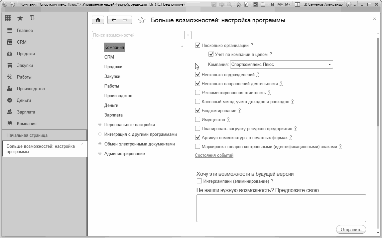Click the M- memory subtract button
382x238 pixels.
(288, 4)
